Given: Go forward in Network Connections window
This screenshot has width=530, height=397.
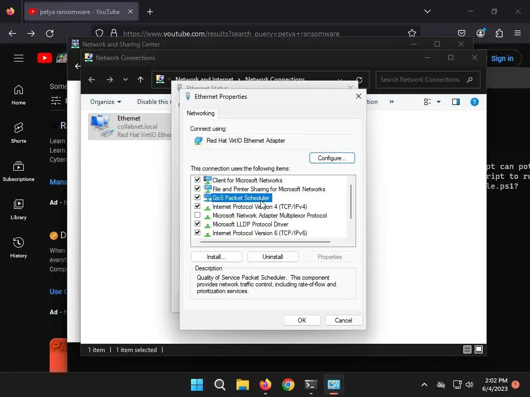Looking at the screenshot, I should 110,80.
